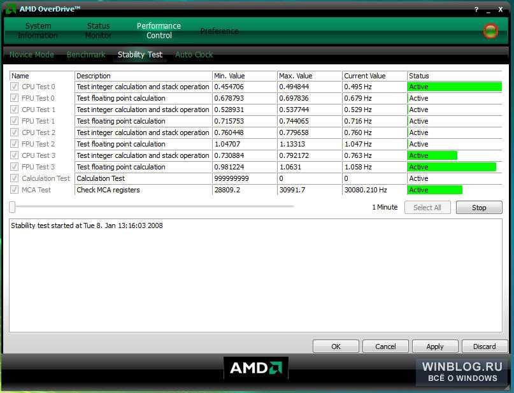Open the System Information tab
Viewport: 514px width, 393px height.
click(38, 31)
